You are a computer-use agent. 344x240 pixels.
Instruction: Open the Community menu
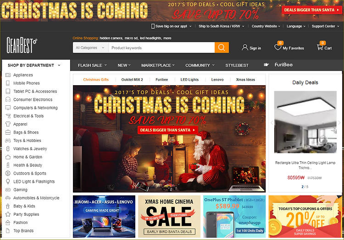coord(200,65)
